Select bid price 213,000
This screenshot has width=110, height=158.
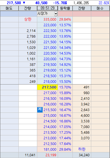(50, 138)
